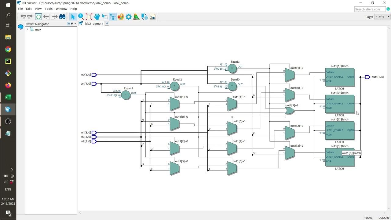Screen dimensions: 391x220
Task: Click the Fit in Window icon
Action: [89, 16]
